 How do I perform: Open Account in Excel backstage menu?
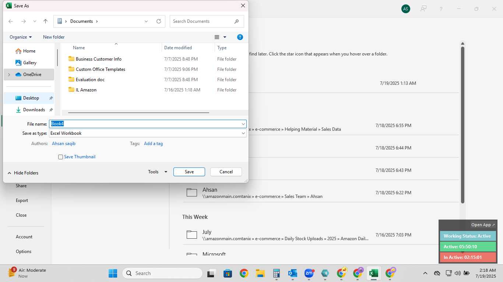24,237
